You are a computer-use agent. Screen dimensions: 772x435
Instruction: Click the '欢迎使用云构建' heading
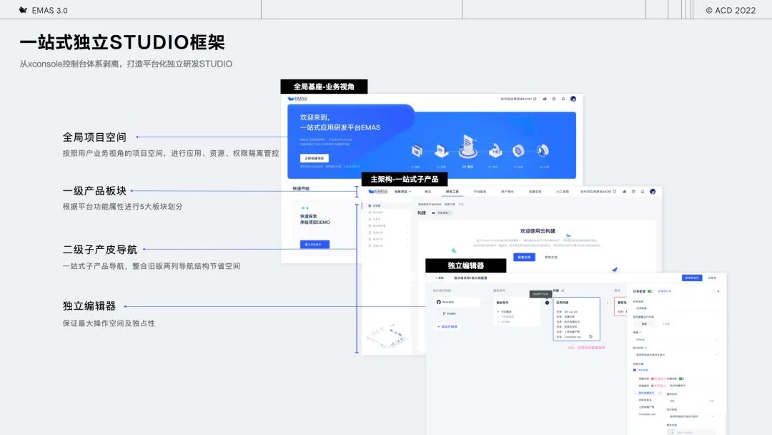click(538, 230)
